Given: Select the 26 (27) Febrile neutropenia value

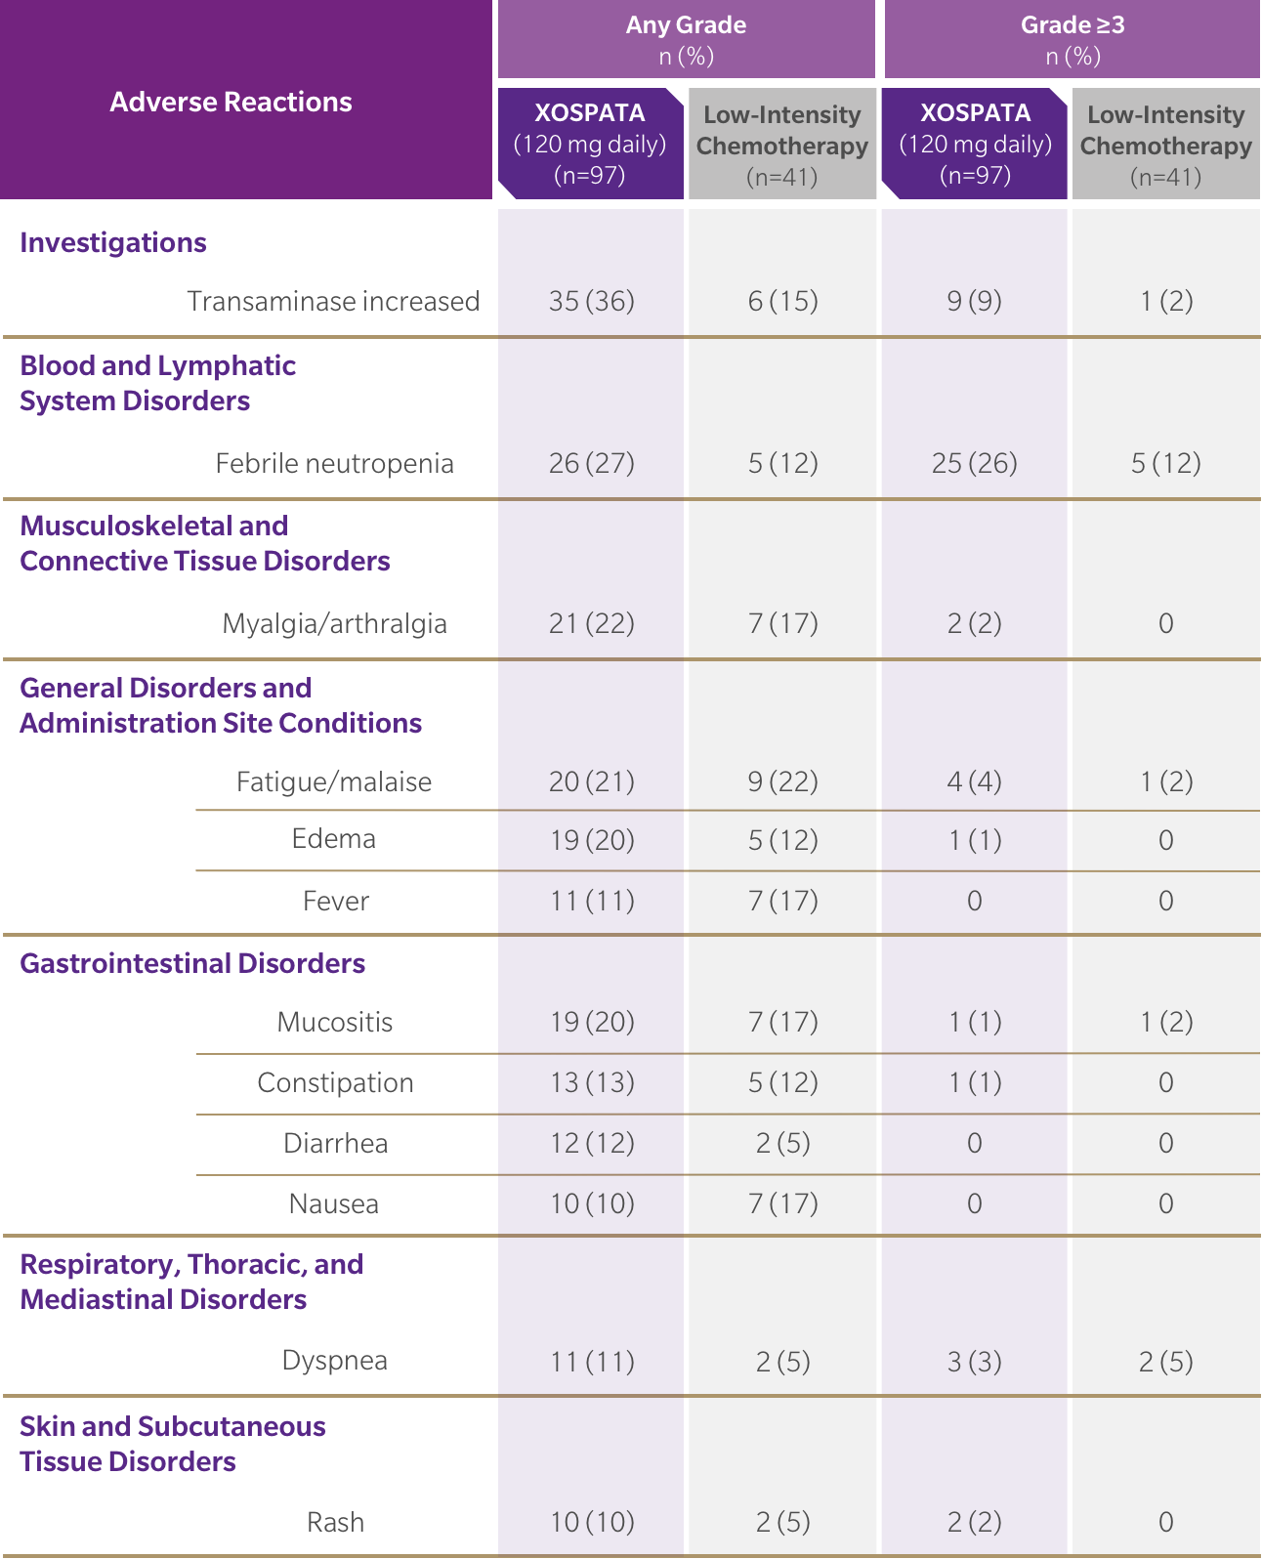Looking at the screenshot, I should (x=592, y=463).
